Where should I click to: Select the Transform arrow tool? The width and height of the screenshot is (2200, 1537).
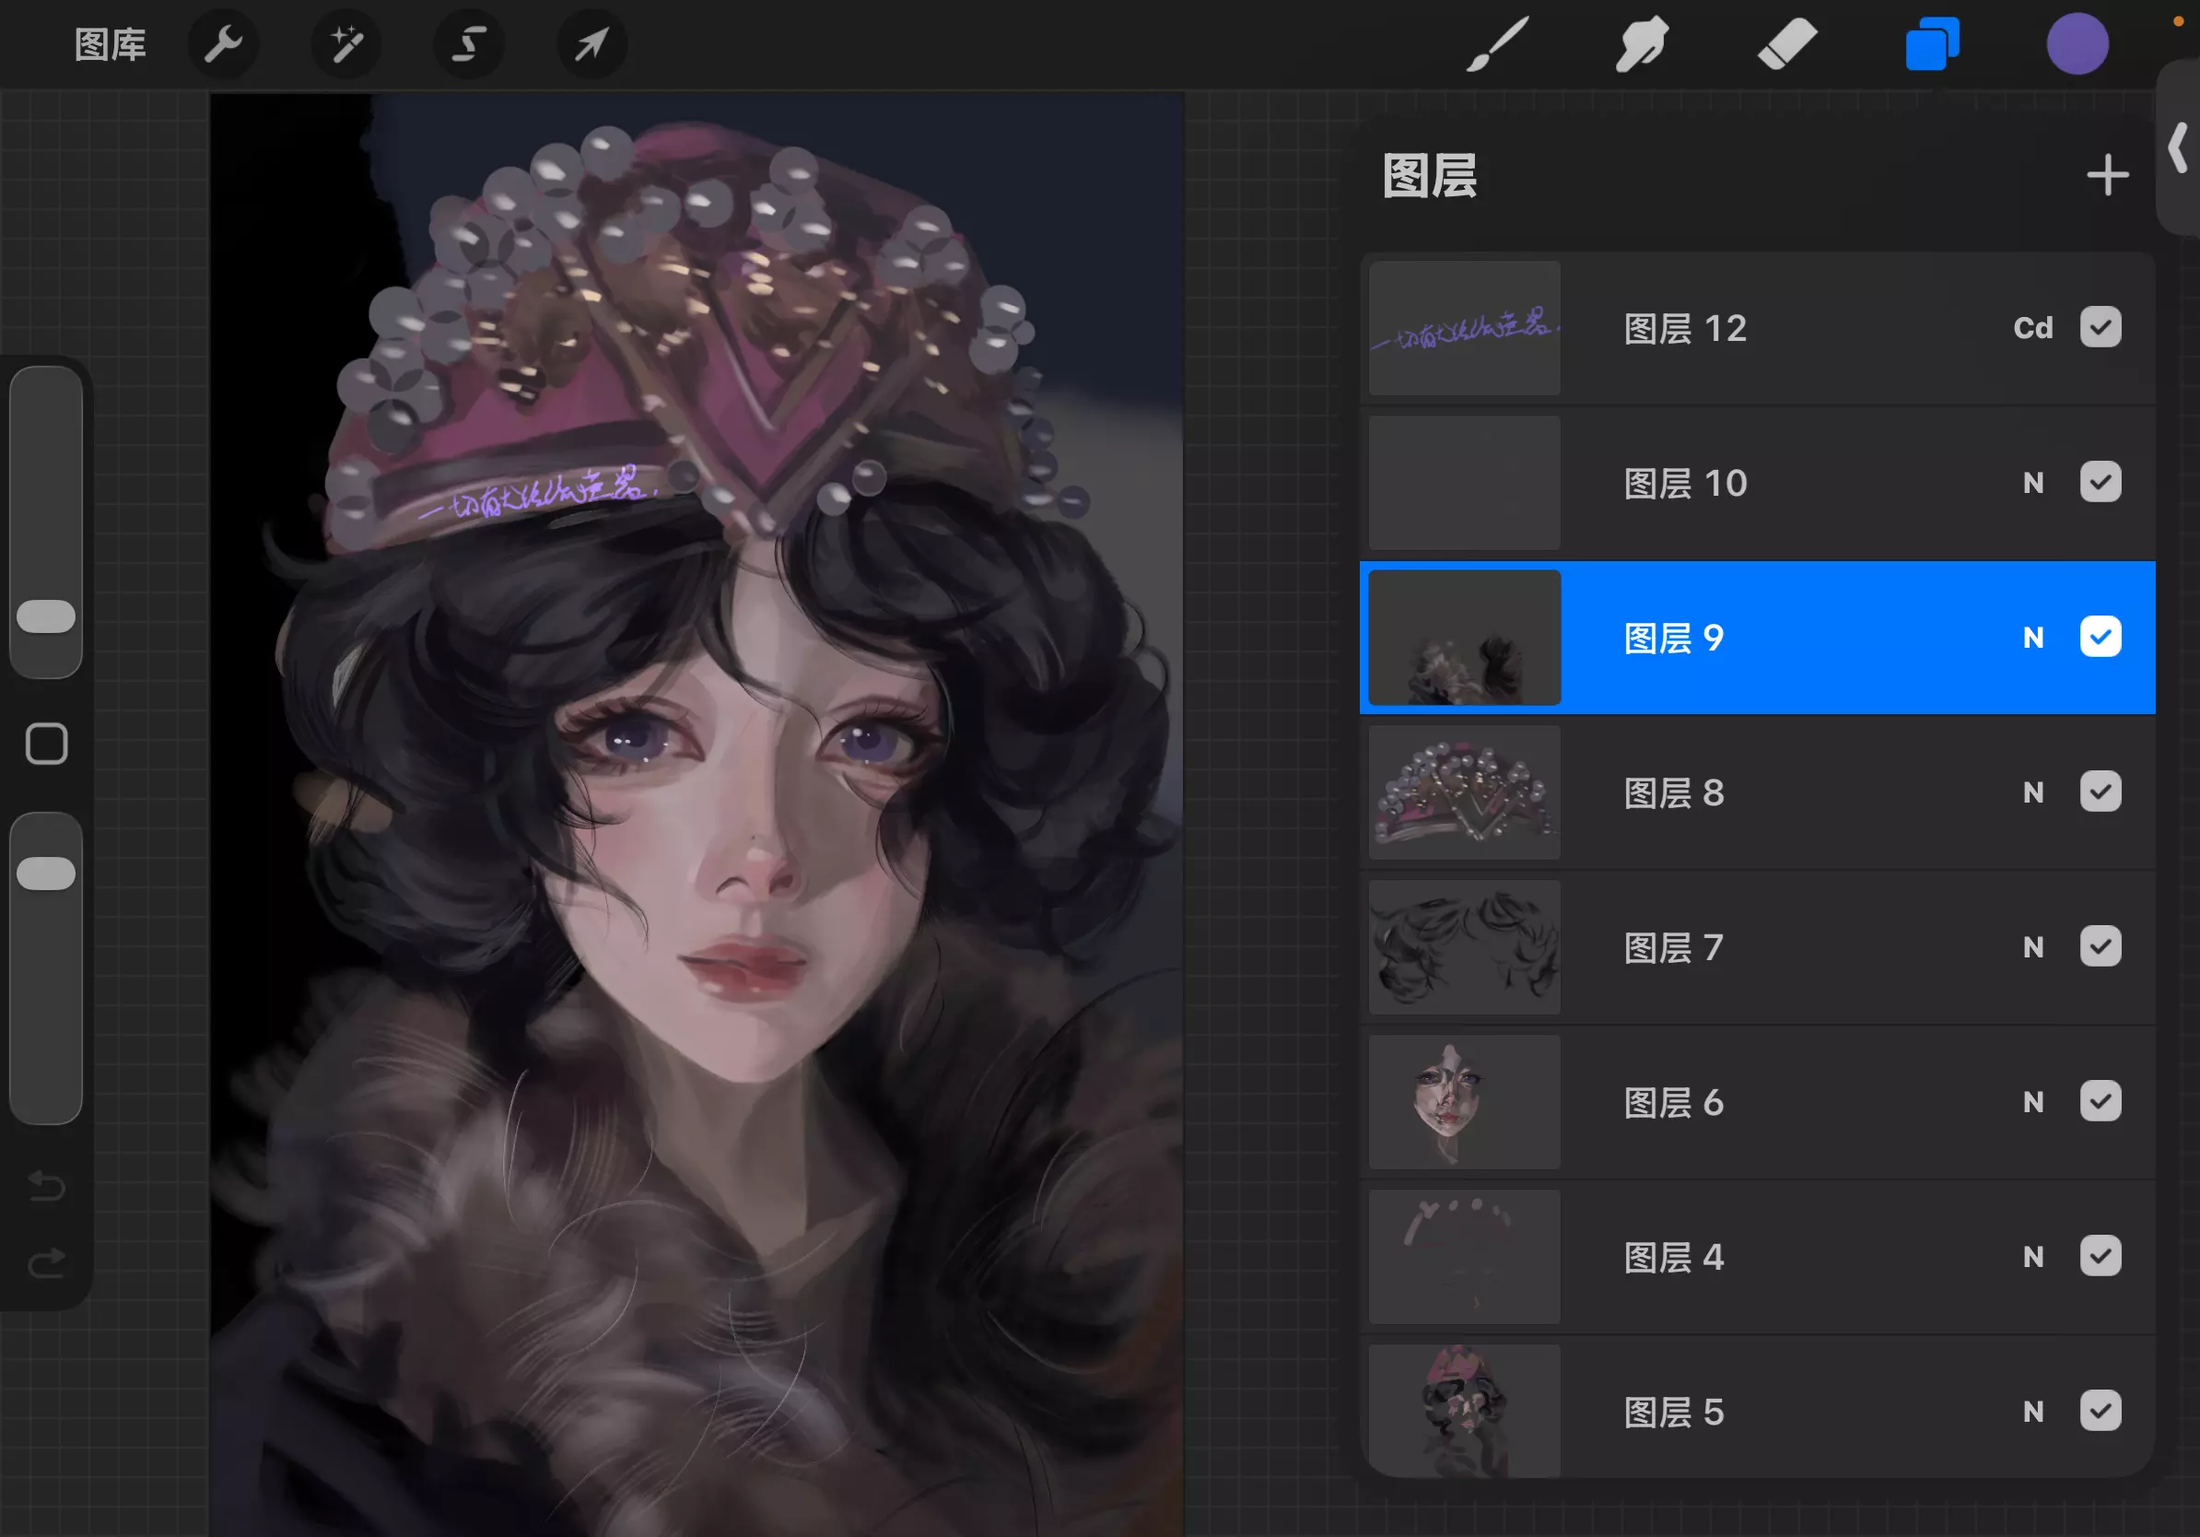coord(591,44)
